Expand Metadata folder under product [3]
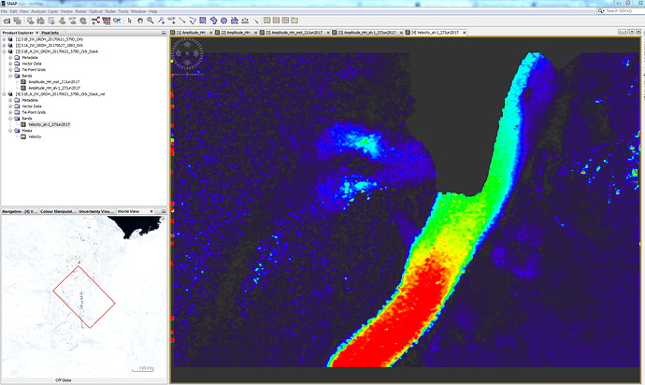645x385 pixels. click(x=10, y=58)
